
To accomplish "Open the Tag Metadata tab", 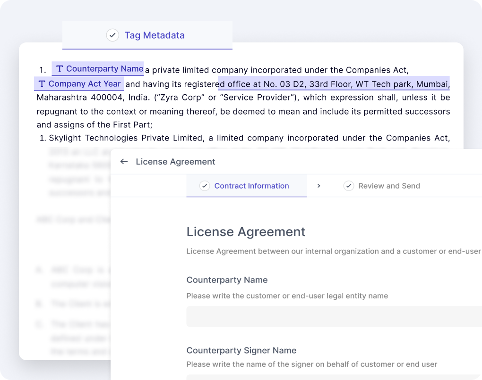I will point(154,35).
